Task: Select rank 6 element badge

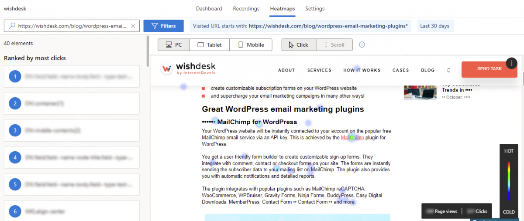Action: point(15,211)
